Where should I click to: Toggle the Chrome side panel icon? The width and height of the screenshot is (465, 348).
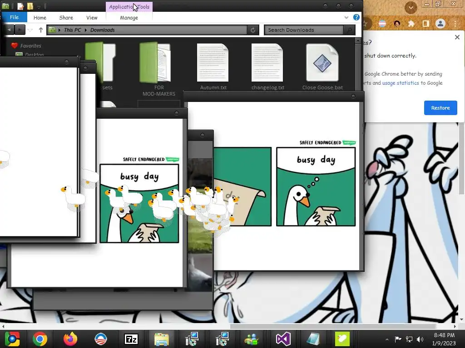pyautogui.click(x=425, y=24)
